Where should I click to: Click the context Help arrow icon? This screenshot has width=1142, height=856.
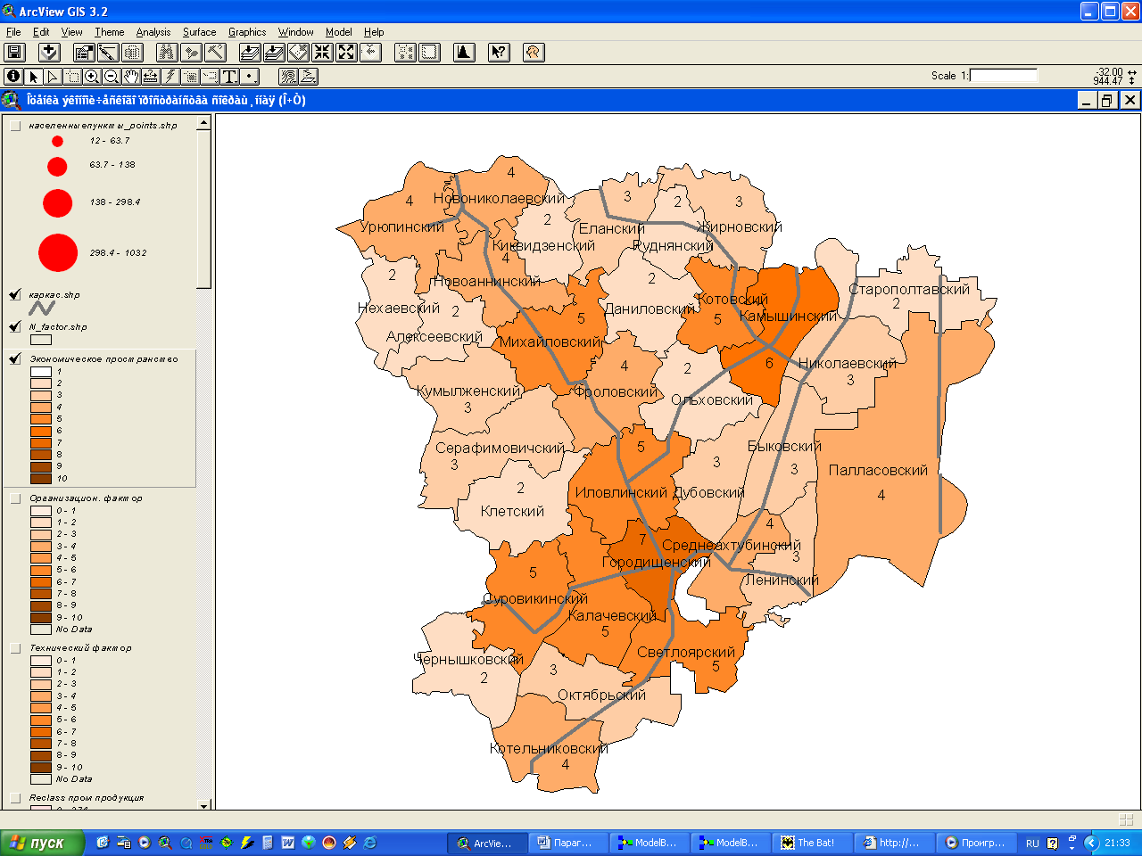click(x=499, y=53)
